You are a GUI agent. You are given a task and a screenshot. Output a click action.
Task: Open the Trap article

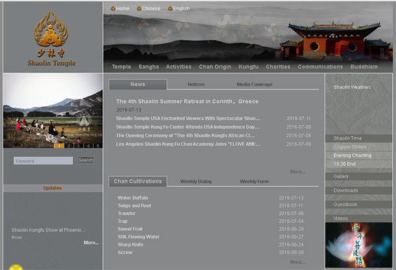coord(123,221)
